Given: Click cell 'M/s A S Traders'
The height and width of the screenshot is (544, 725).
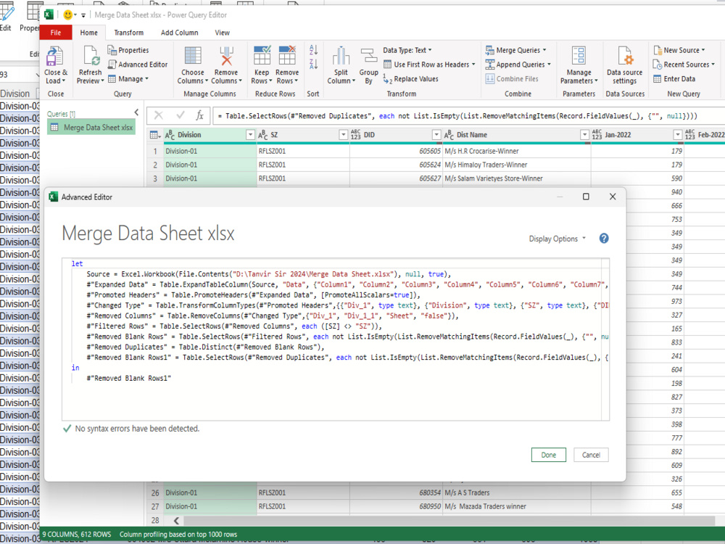Looking at the screenshot, I should click(516, 493).
